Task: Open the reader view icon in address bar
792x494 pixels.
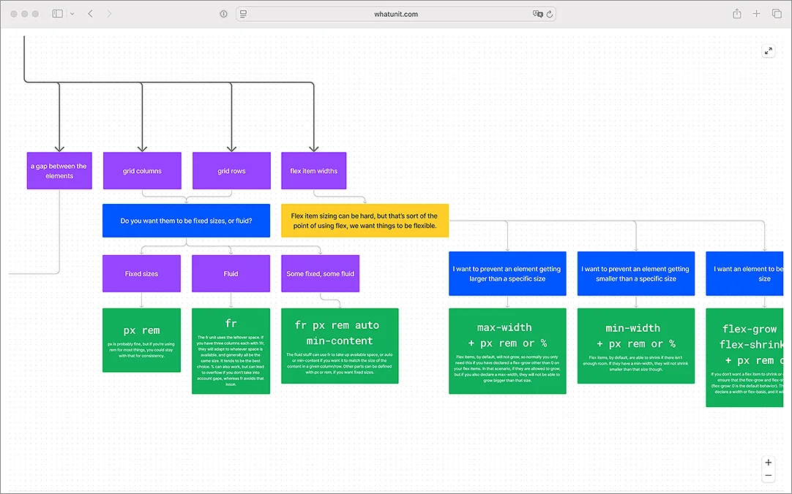Action: pyautogui.click(x=244, y=14)
